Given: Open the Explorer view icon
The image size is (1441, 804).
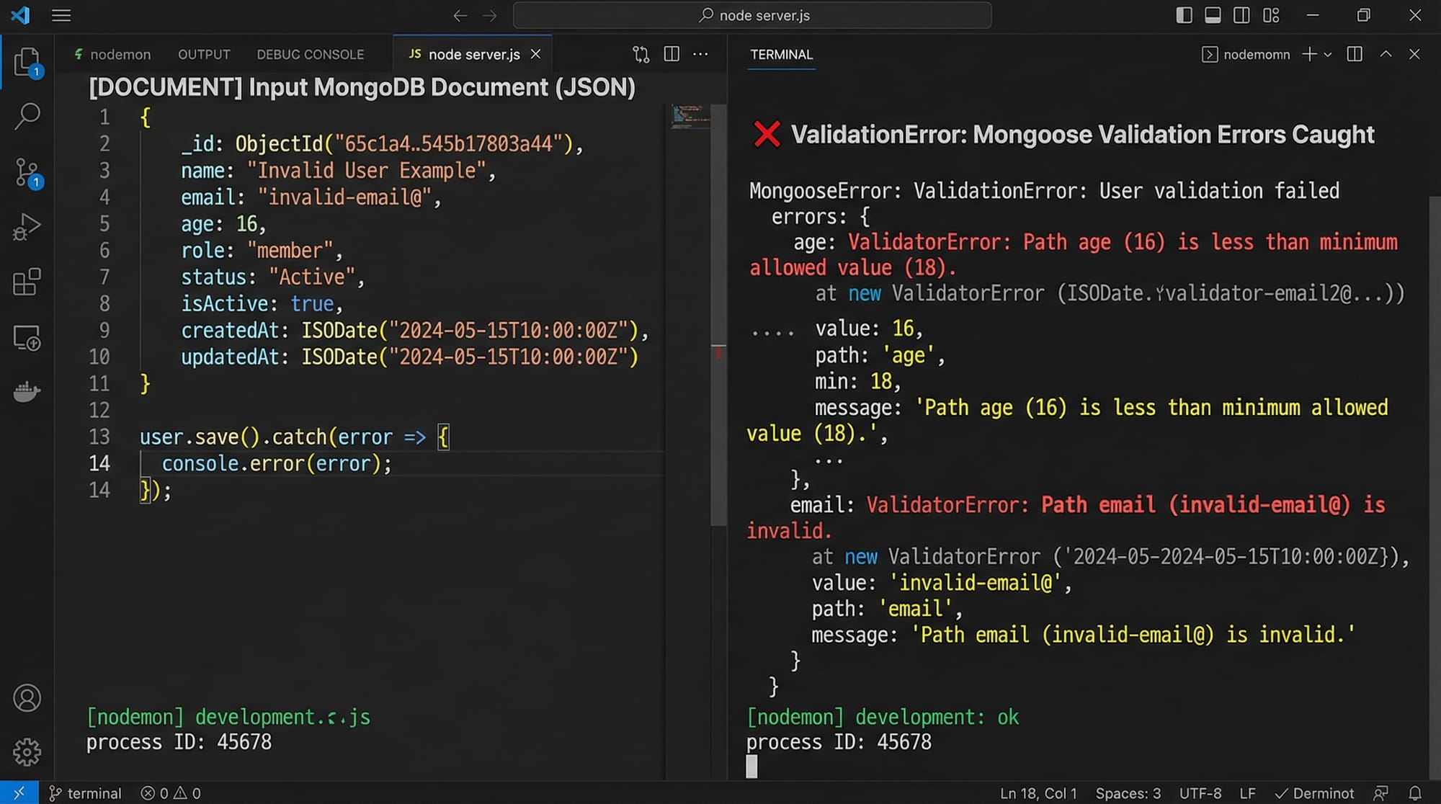Looking at the screenshot, I should 27,62.
